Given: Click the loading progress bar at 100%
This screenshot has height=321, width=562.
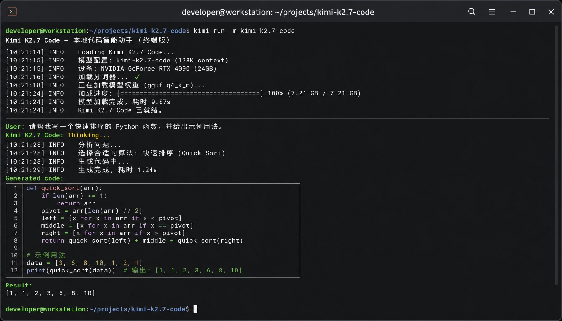Looking at the screenshot, I should tap(190, 93).
